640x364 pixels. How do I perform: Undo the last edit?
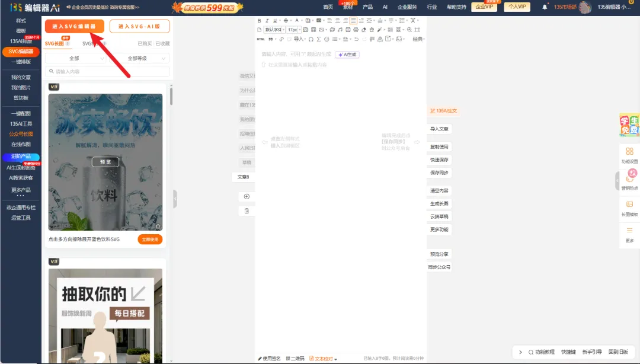pyautogui.click(x=356, y=39)
